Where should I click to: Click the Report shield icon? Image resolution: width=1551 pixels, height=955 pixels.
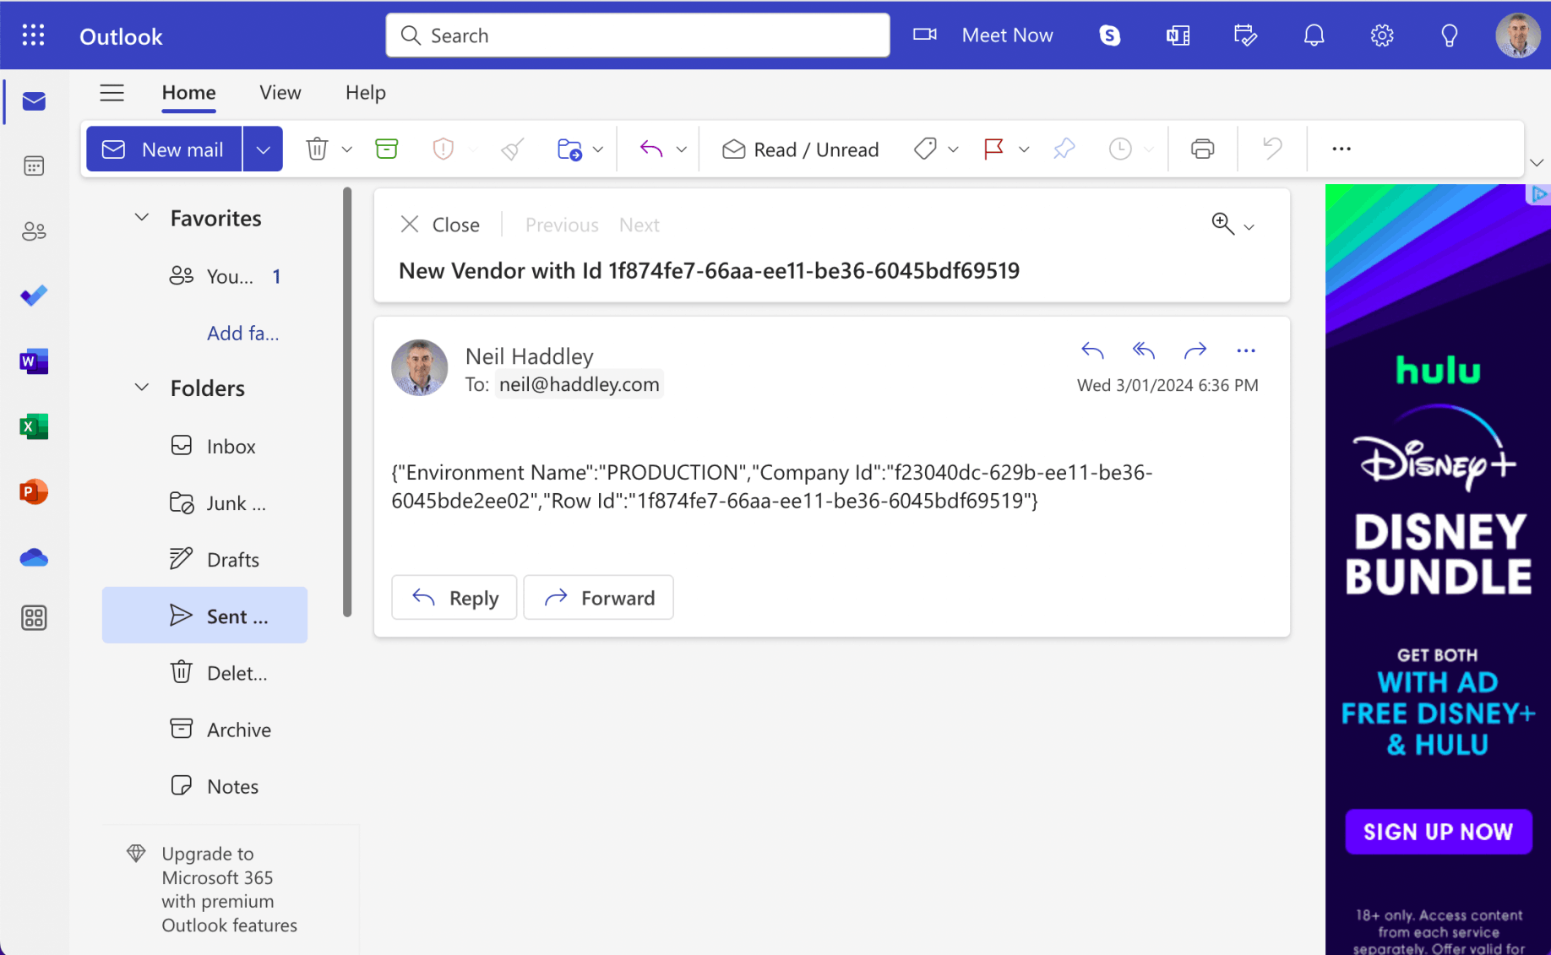coord(443,149)
